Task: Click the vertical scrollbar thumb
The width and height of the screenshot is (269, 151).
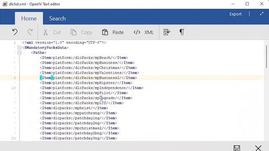Action: [266, 57]
